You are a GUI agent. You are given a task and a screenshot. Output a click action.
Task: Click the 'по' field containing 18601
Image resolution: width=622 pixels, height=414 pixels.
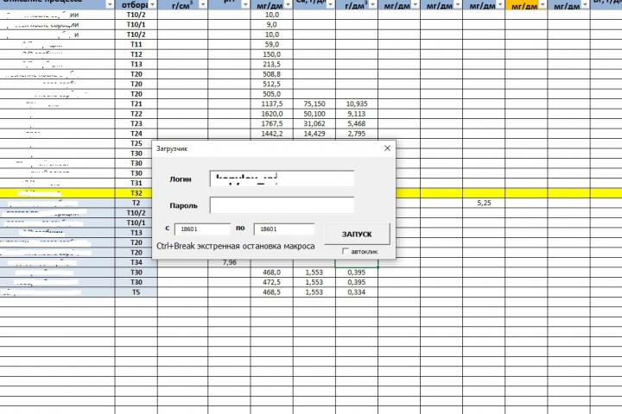[x=284, y=229]
